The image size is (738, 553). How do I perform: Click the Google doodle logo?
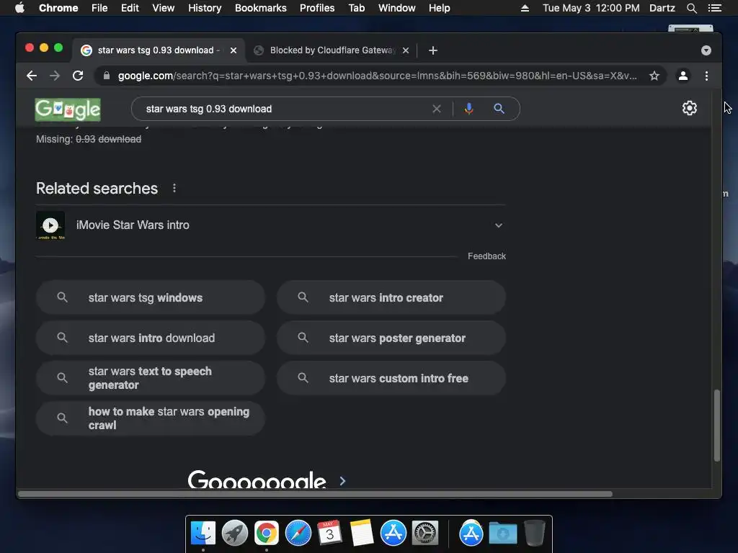68,109
